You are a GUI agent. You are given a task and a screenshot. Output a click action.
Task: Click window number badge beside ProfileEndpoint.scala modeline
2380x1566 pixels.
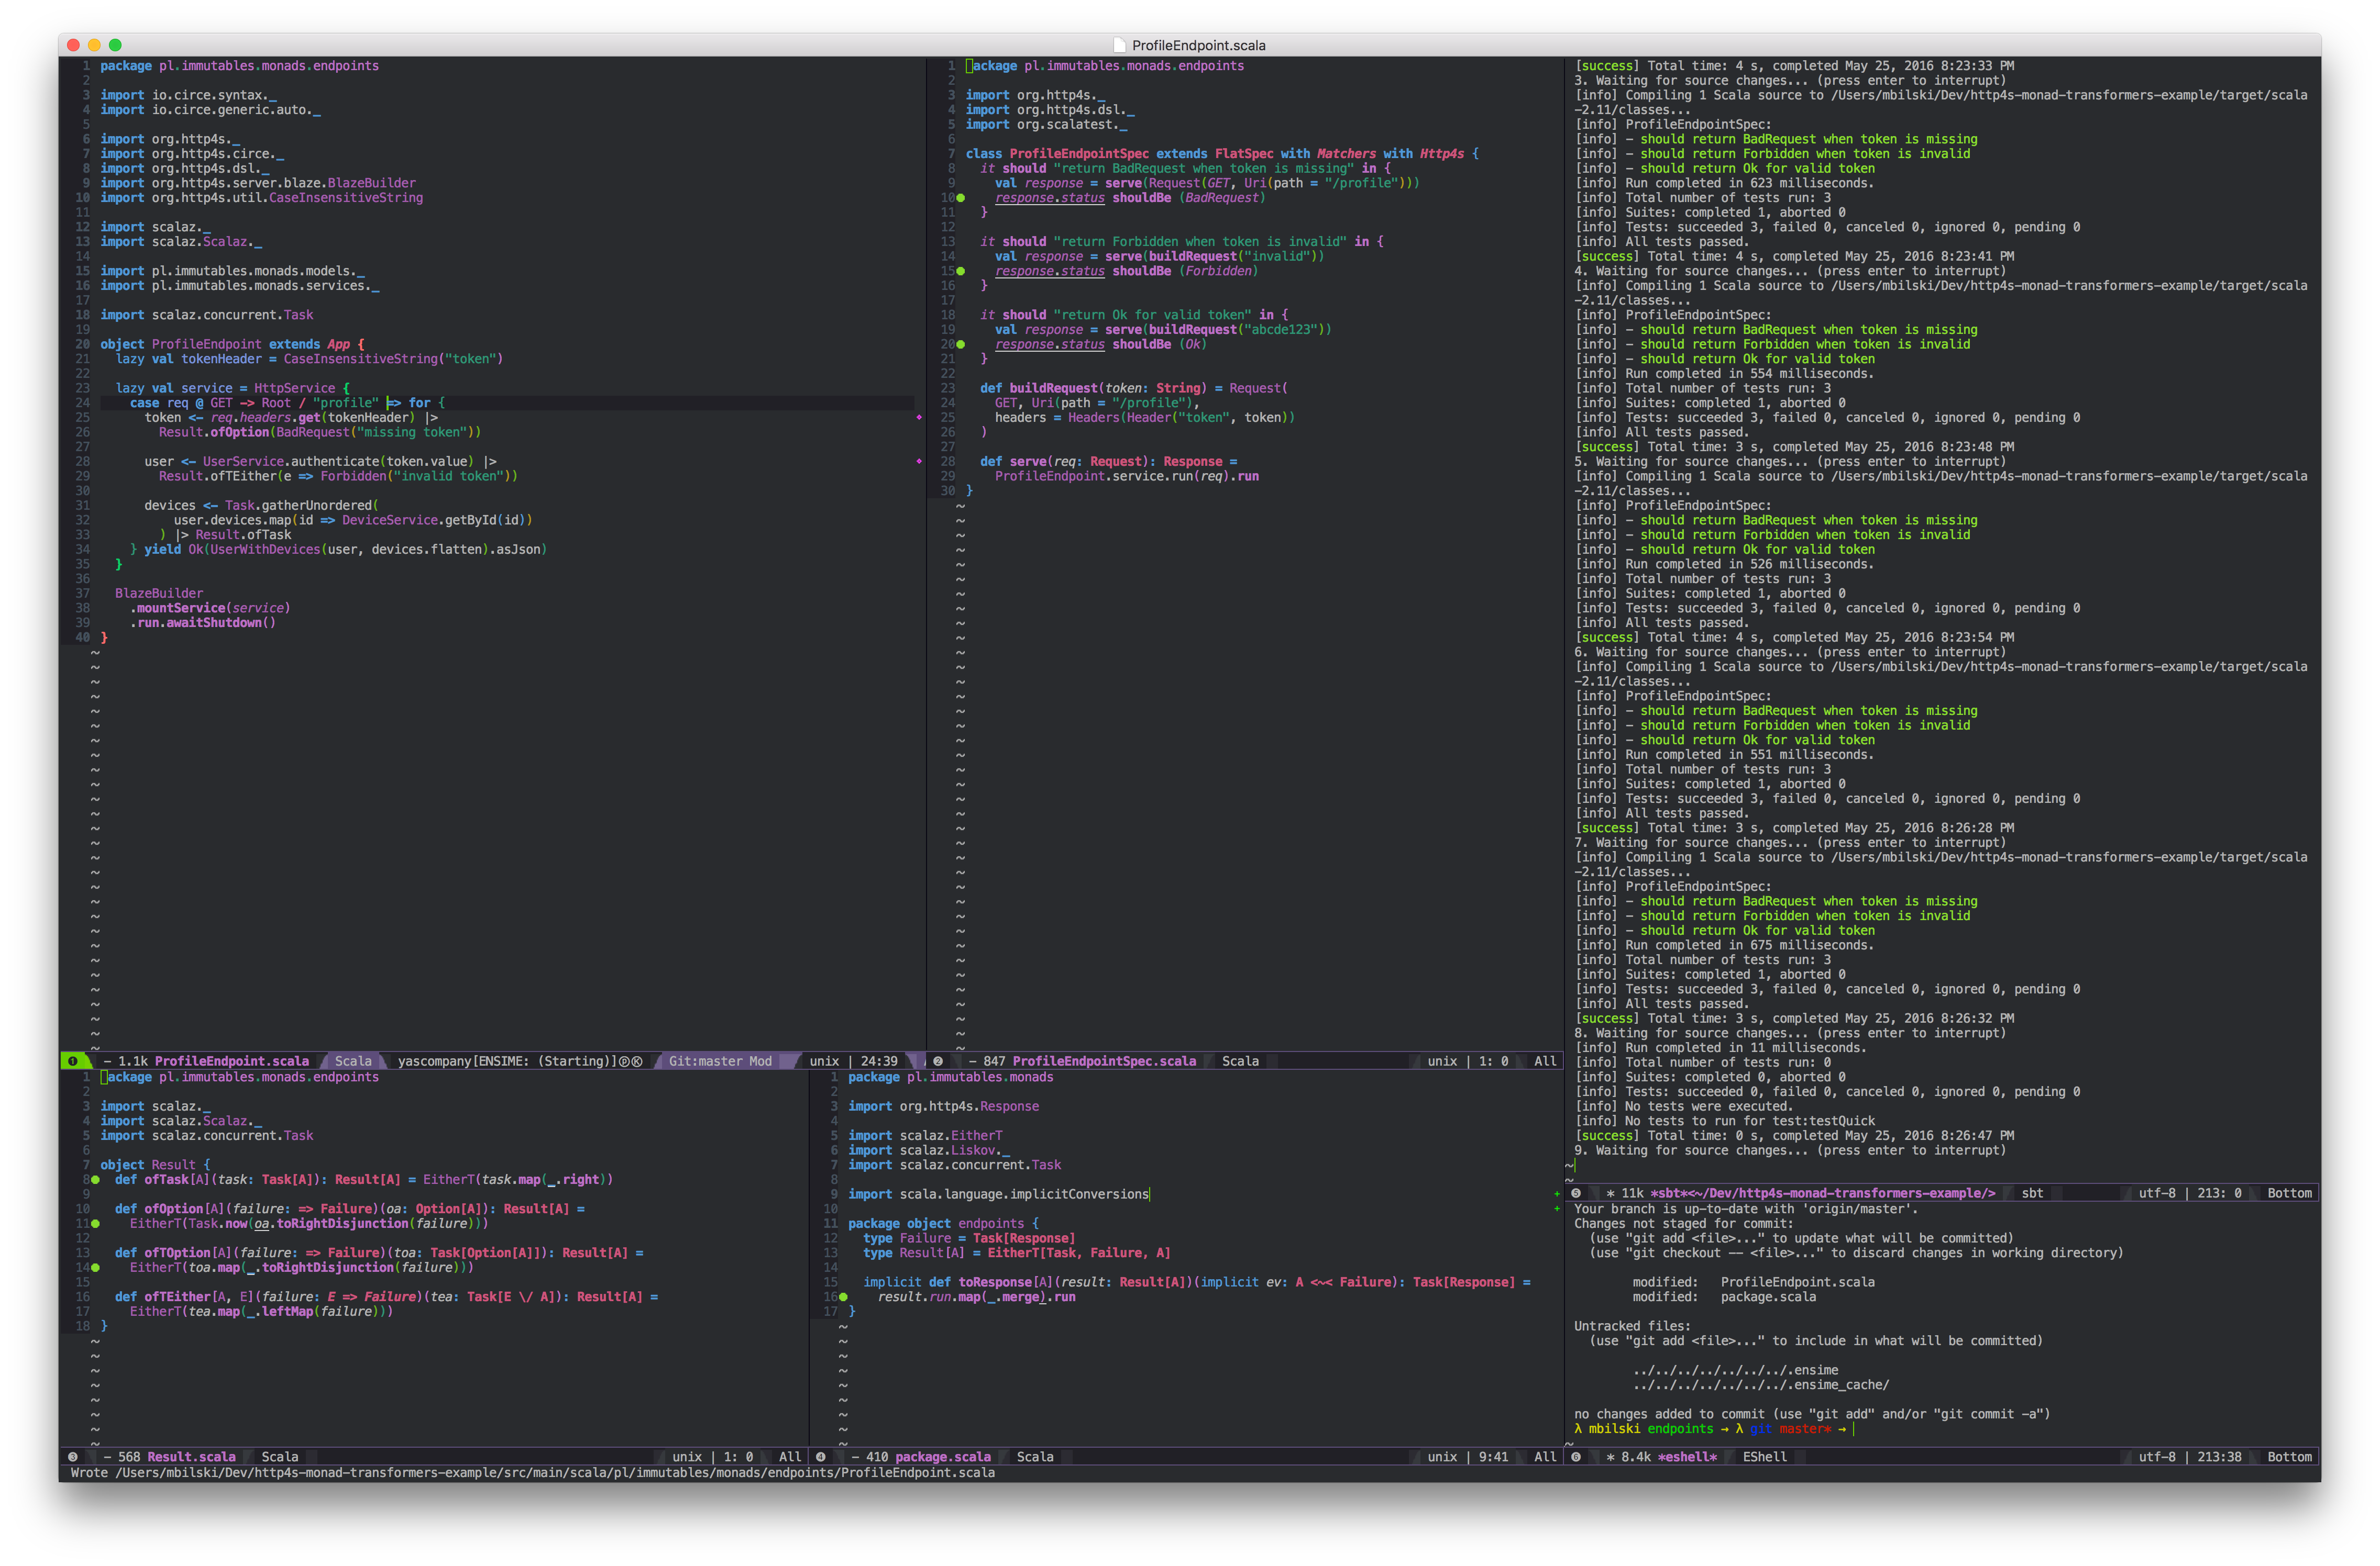click(x=73, y=1061)
